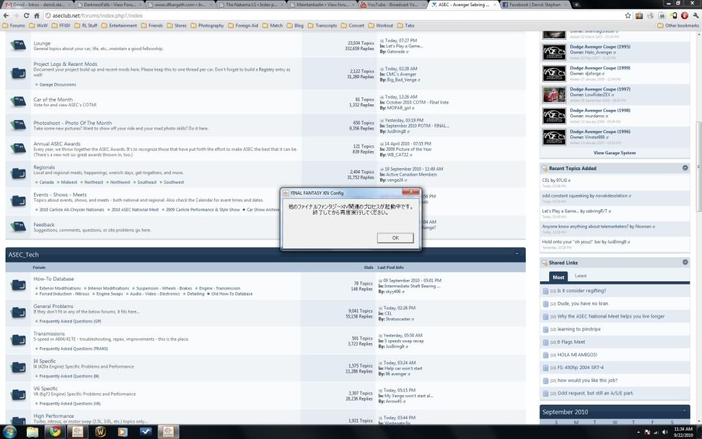
Task: Open the Canada regional subforum link
Action: pos(46,182)
